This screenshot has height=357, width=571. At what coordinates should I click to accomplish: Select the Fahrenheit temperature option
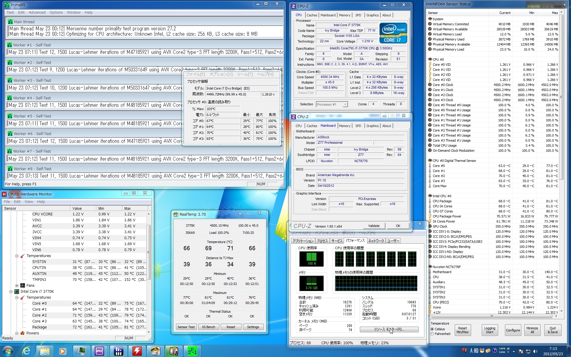(x=432, y=334)
